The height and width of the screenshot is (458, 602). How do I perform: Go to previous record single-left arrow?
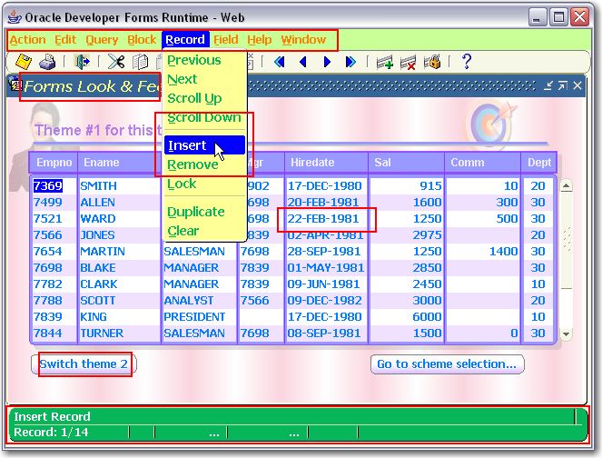pos(303,62)
